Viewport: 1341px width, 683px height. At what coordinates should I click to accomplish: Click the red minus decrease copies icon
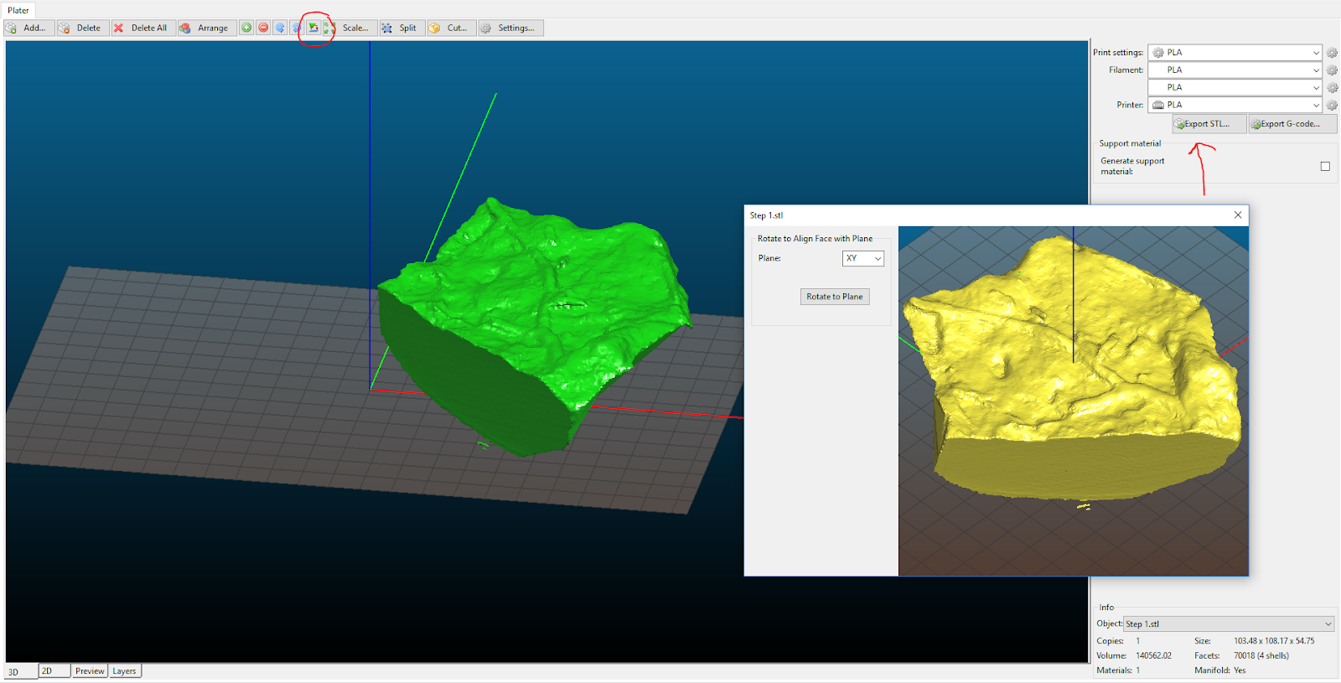click(263, 28)
